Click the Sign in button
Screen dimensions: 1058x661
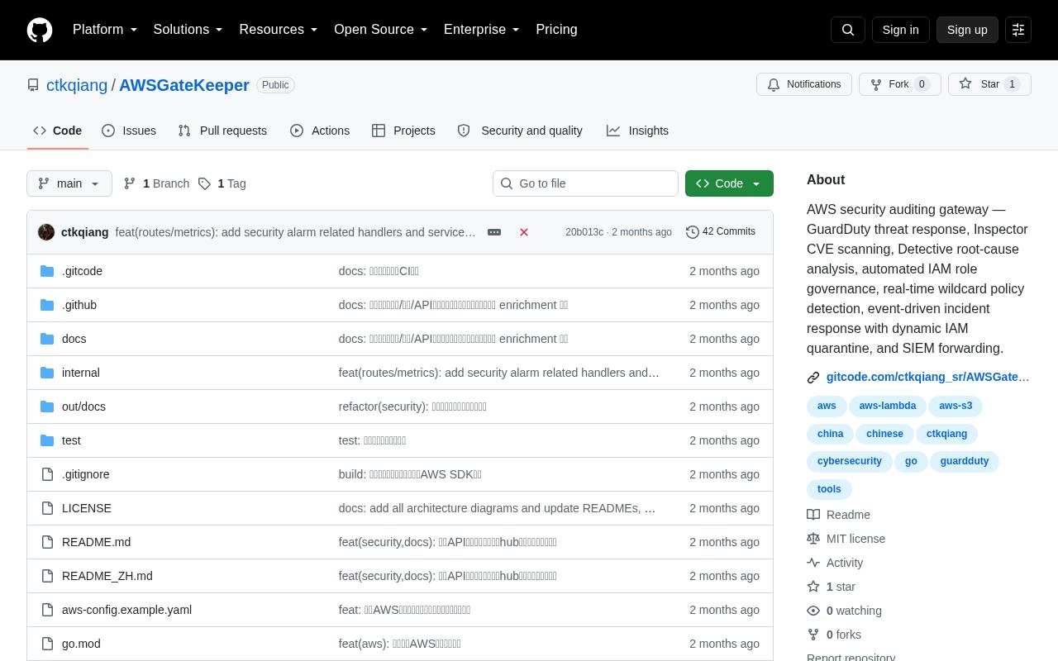pyautogui.click(x=900, y=30)
